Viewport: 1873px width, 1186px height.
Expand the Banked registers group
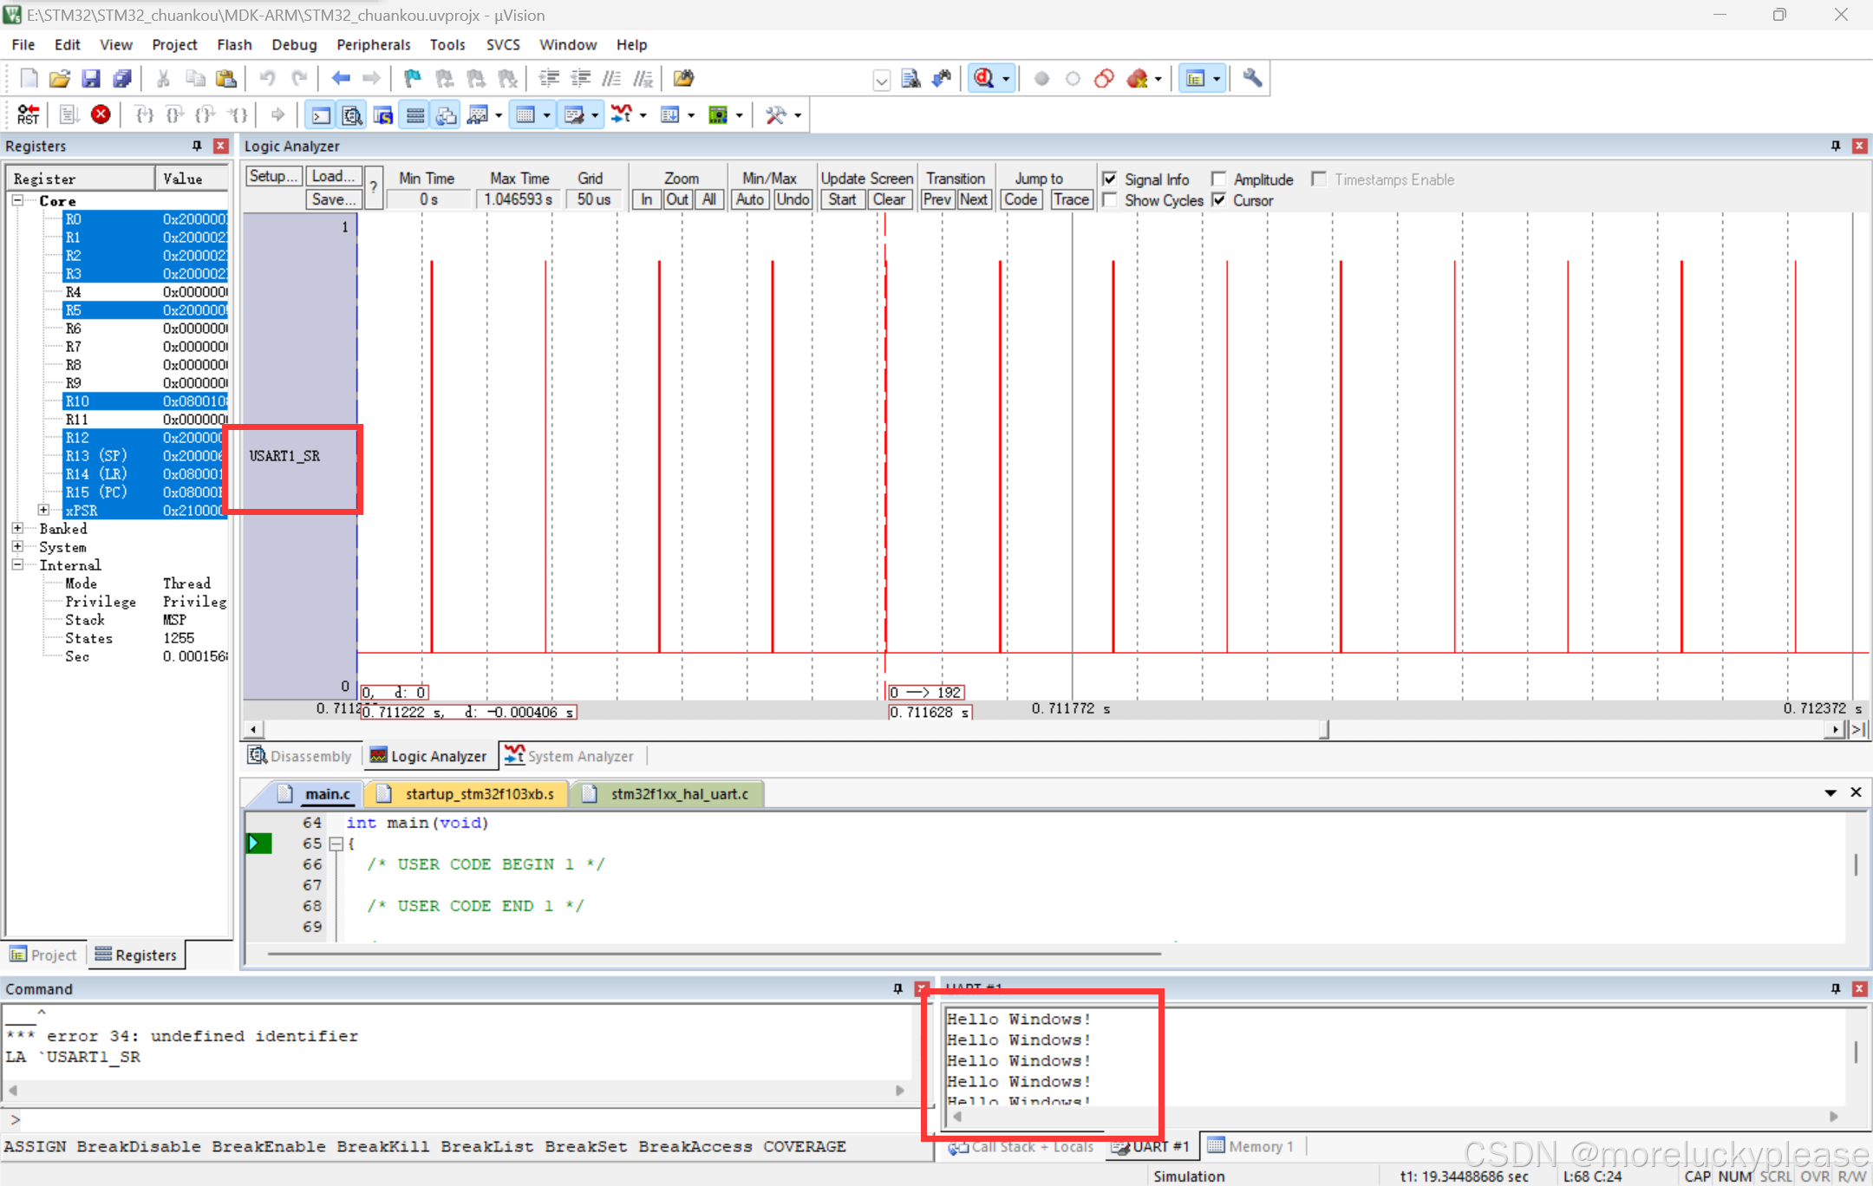[17, 528]
